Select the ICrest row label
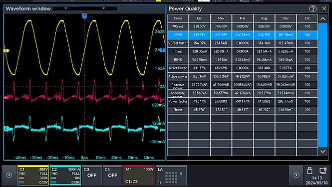The height and width of the screenshot is (187, 332). [178, 51]
